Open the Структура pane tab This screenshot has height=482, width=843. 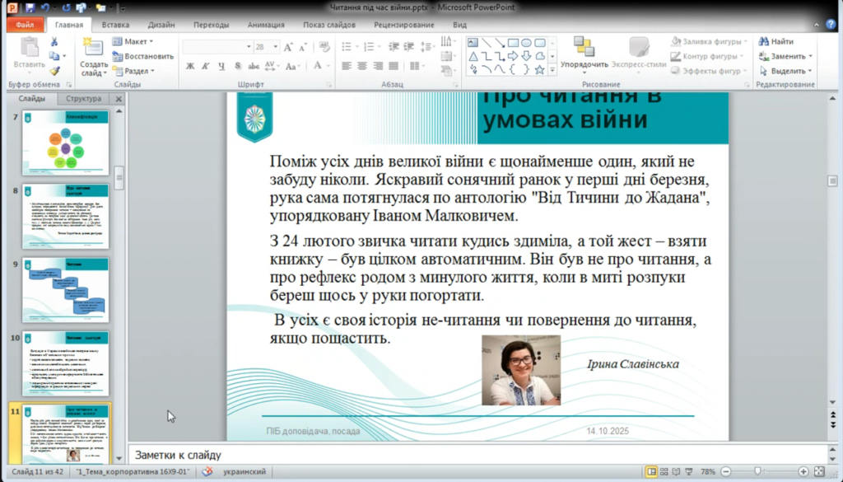click(84, 99)
